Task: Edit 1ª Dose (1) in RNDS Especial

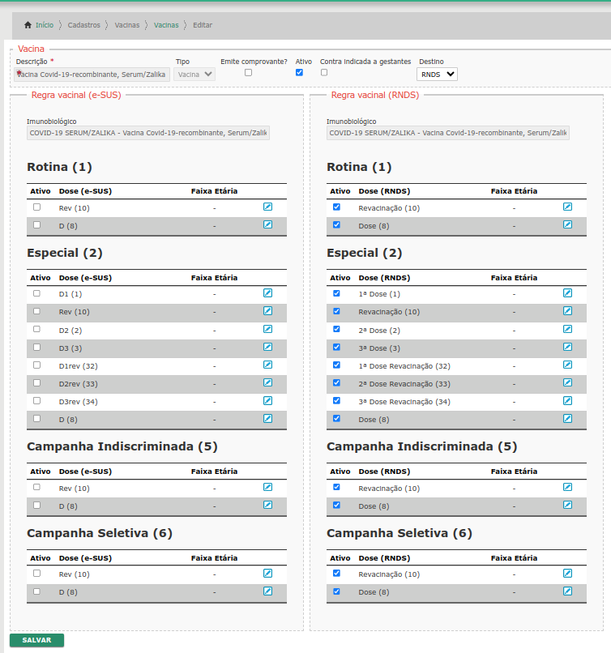Action: pyautogui.click(x=568, y=293)
